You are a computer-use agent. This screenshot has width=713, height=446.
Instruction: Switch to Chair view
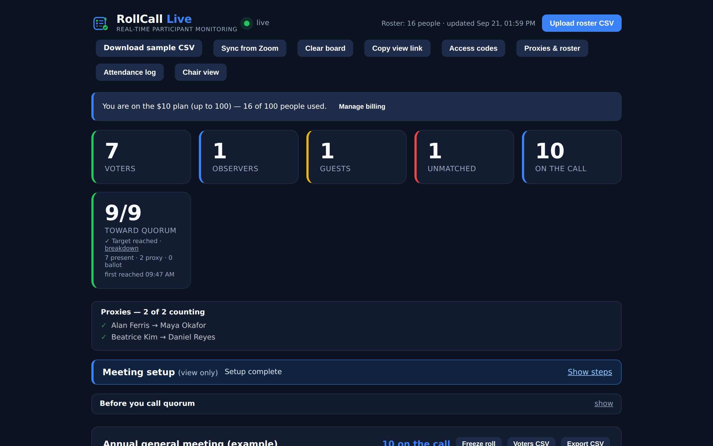[201, 72]
